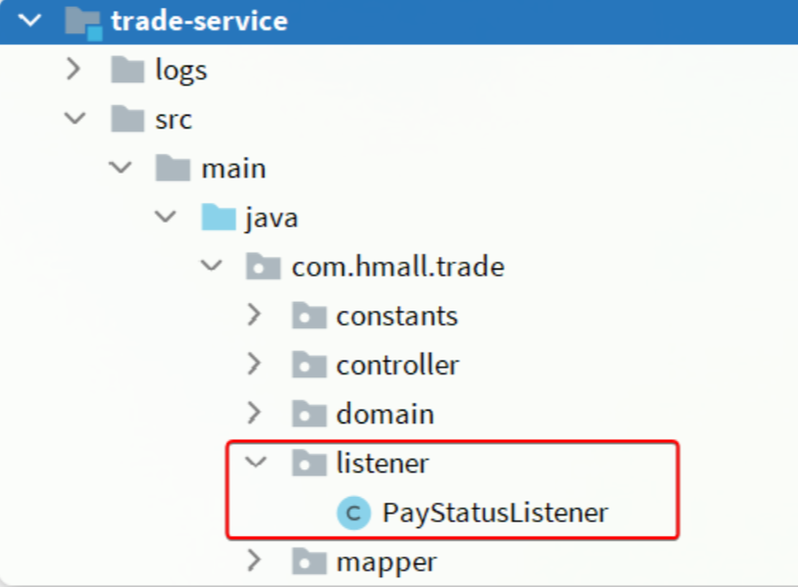Click the trade-service module icon
798x587 pixels.
click(x=84, y=23)
